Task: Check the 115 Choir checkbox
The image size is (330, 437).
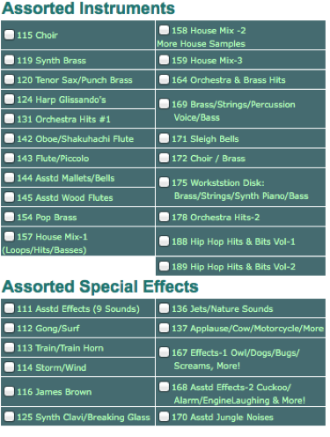Action: (x=10, y=34)
